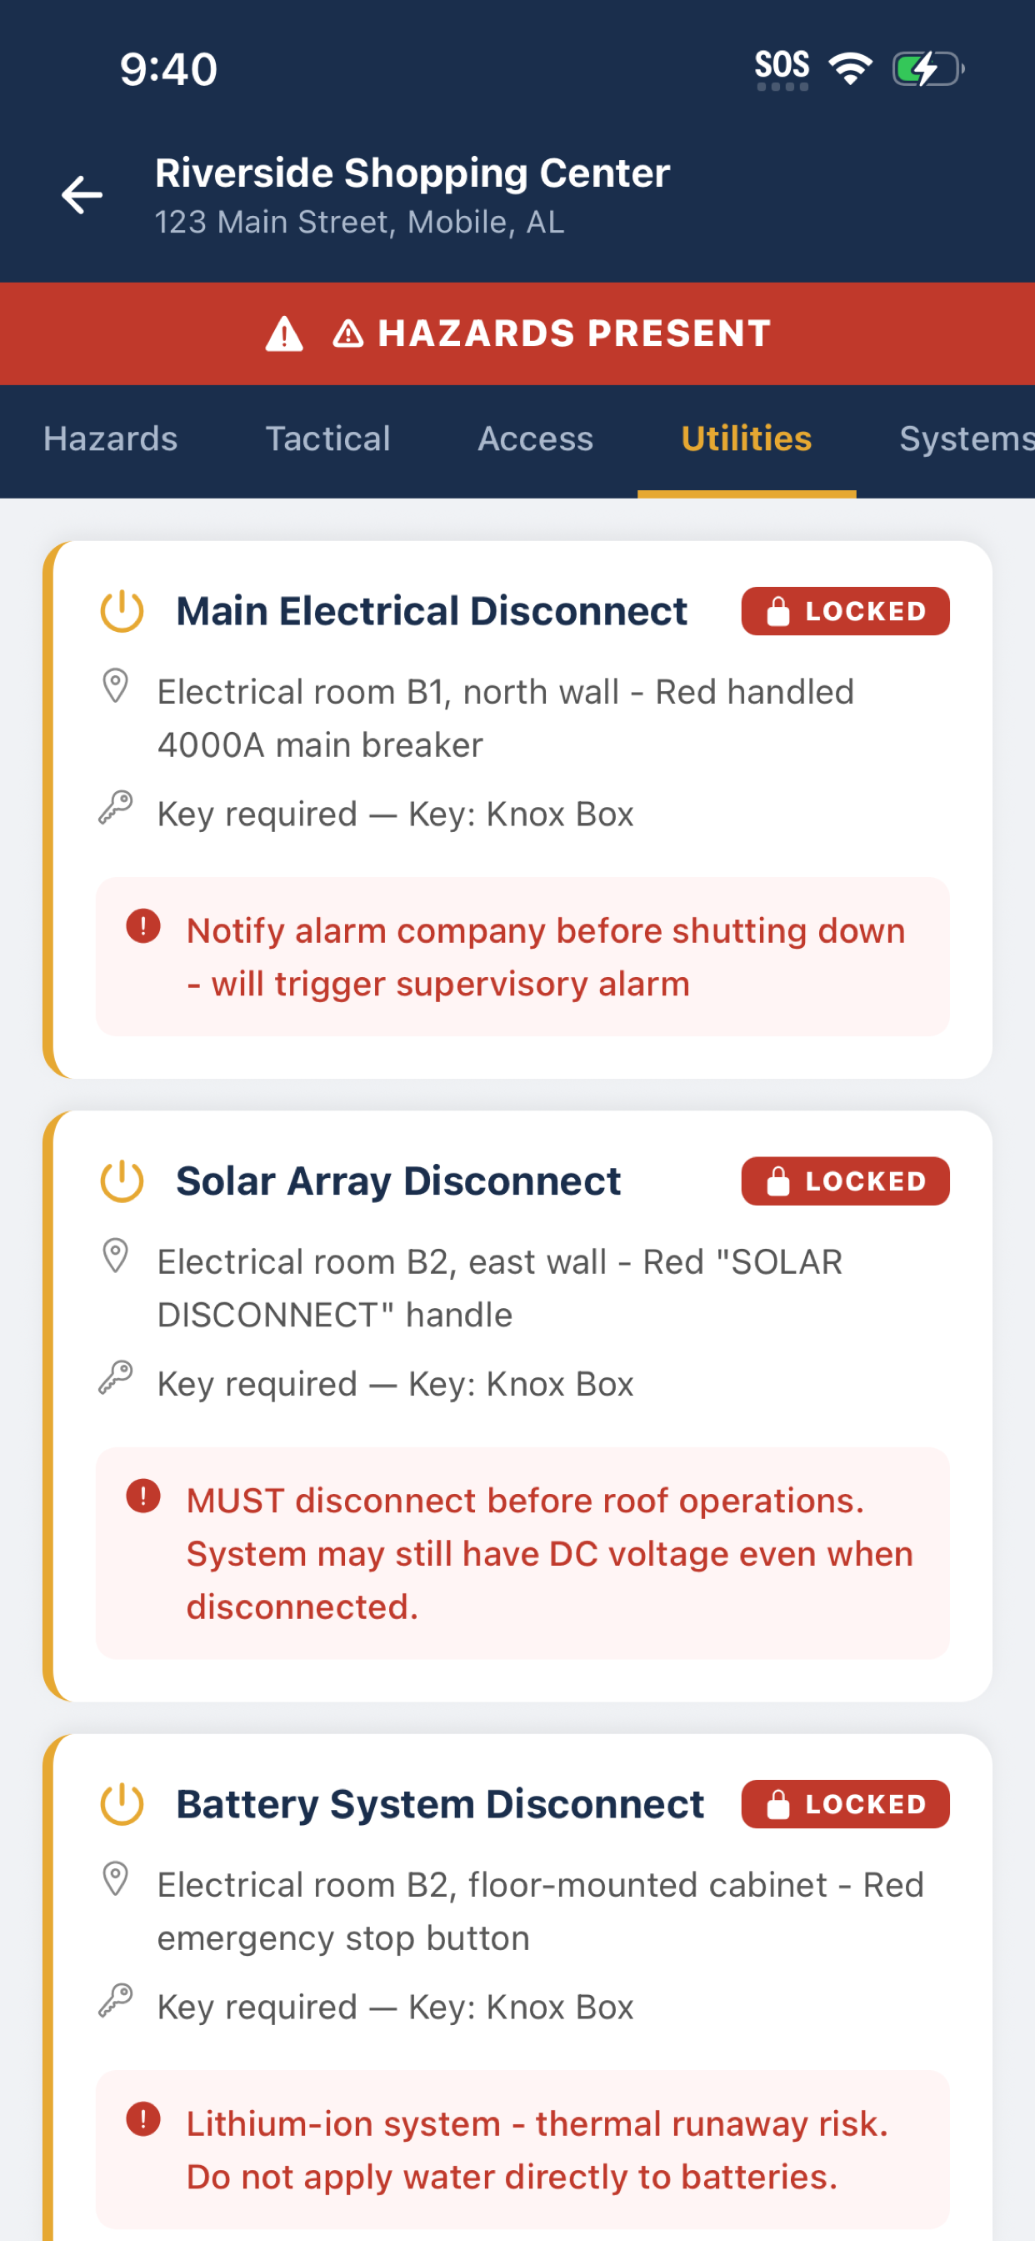
Task: Open the Systems tab
Action: tap(966, 439)
